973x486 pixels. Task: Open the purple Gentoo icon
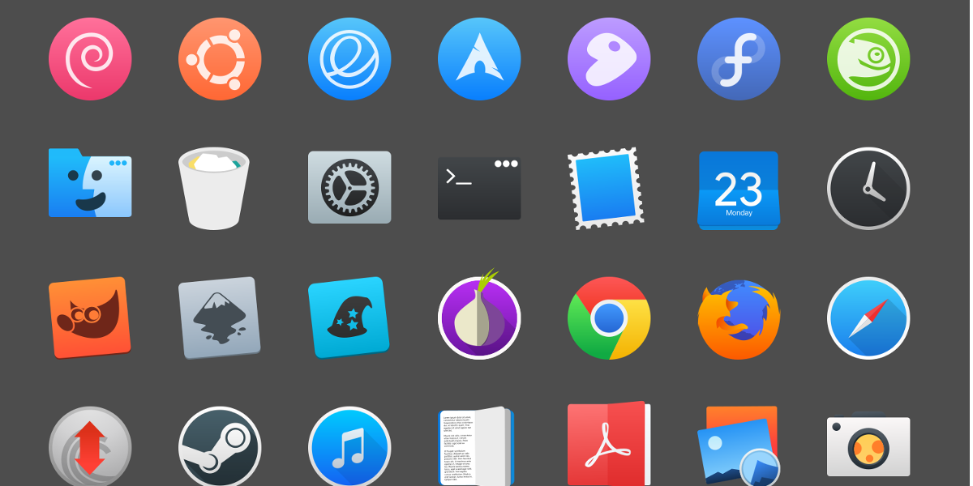(x=609, y=59)
